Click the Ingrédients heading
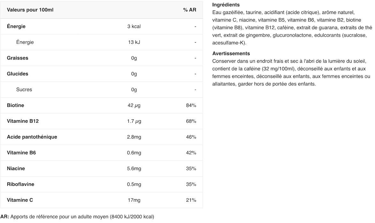 pos(226,5)
